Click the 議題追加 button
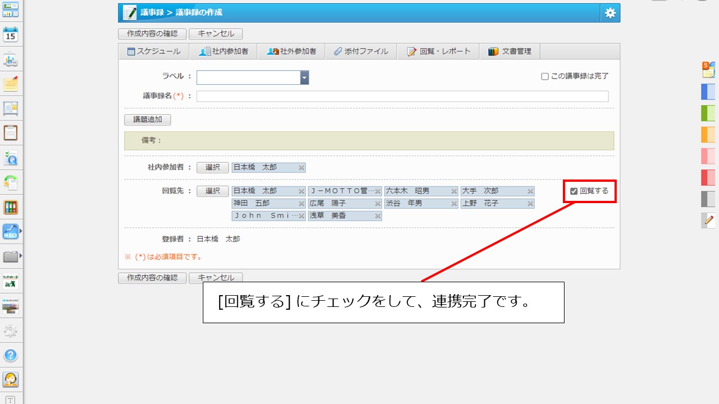719x404 pixels. tap(147, 120)
